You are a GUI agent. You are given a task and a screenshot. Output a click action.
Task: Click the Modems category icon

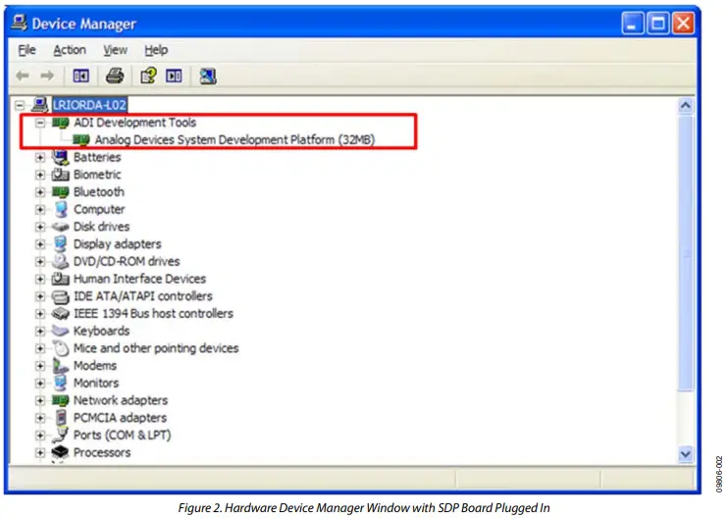click(60, 366)
